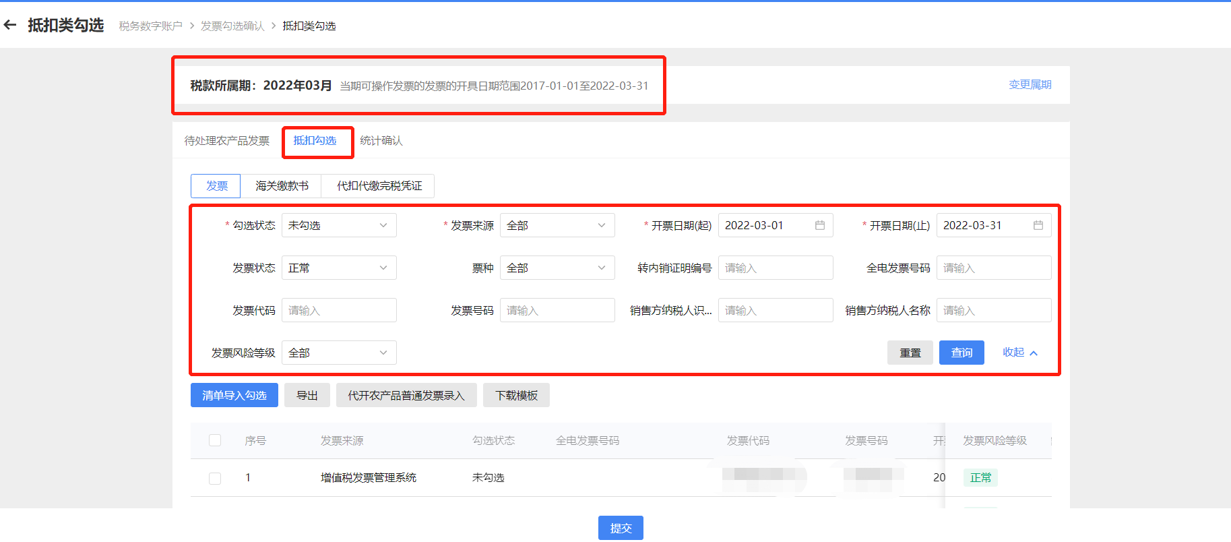Select all rows with header checkbox

point(215,440)
